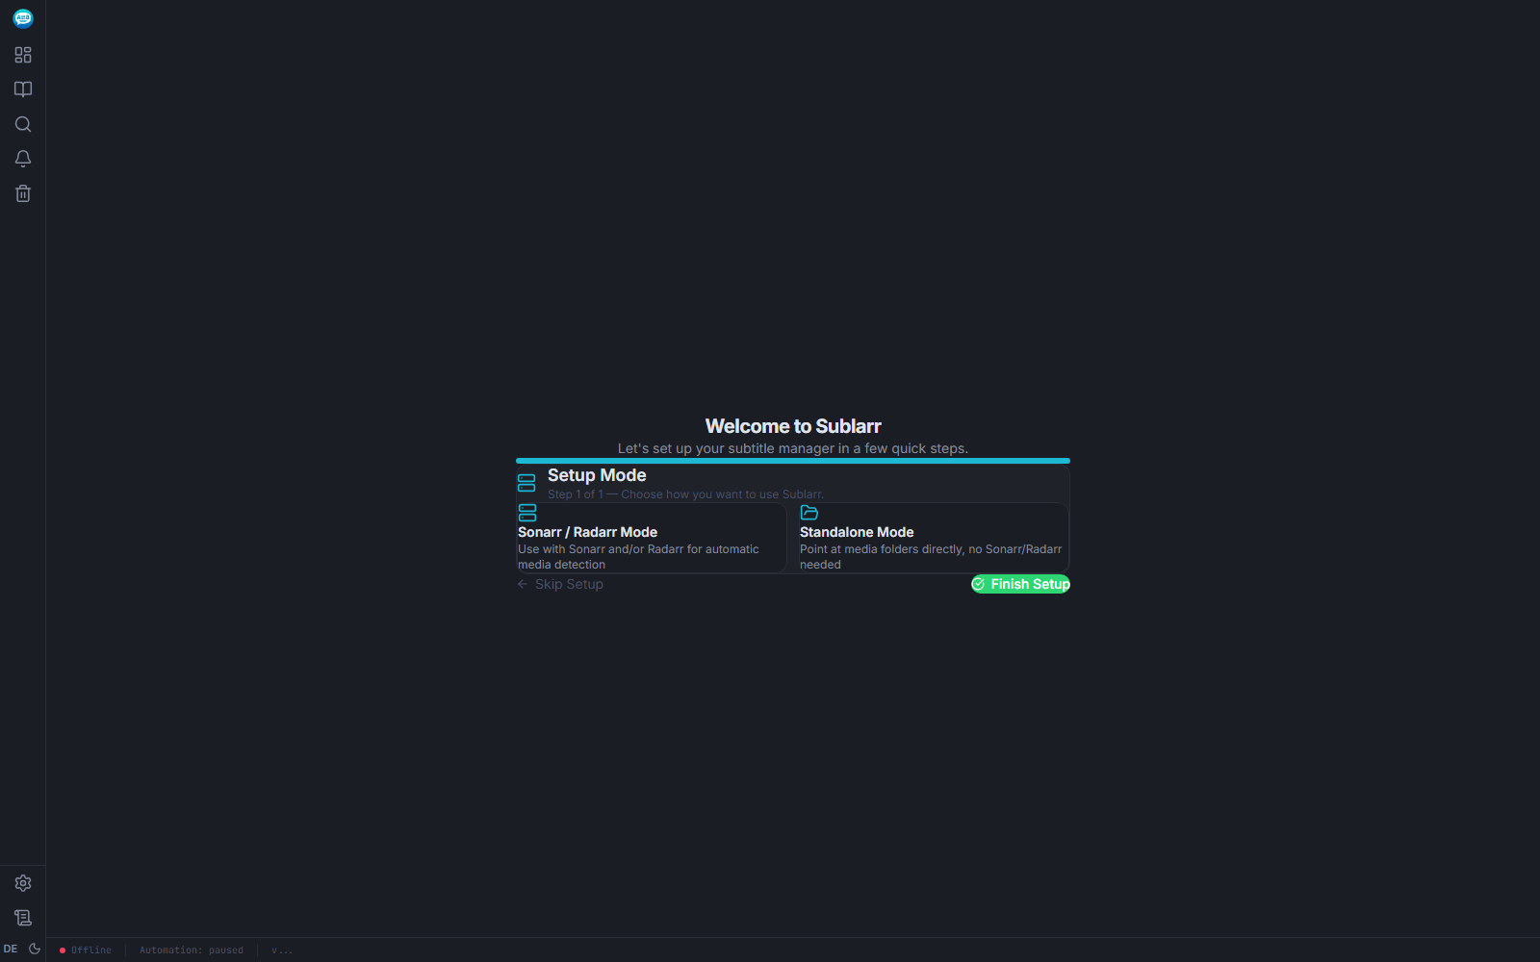Click the Setup Mode server icon
The width and height of the screenshot is (1540, 962).
click(x=526, y=483)
